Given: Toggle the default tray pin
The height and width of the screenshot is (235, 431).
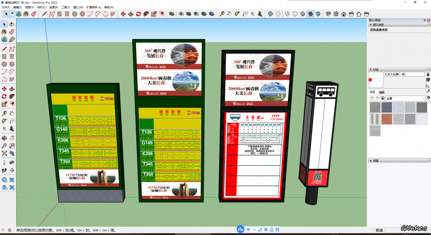Looking at the screenshot, I should (x=424, y=20).
